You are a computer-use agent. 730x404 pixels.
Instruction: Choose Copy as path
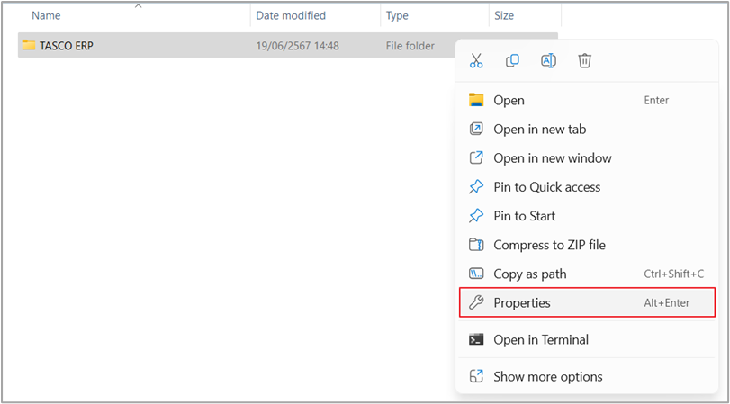click(529, 274)
